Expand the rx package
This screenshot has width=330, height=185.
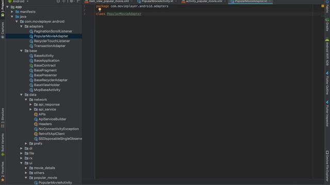tap(22, 158)
